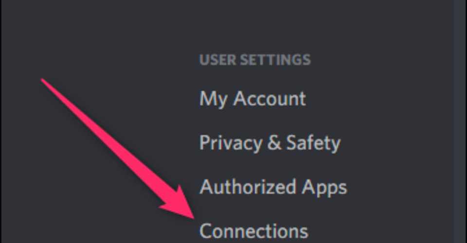This screenshot has width=467, height=243.
Task: Click the dark border on the left edge
Action: click(1, 121)
